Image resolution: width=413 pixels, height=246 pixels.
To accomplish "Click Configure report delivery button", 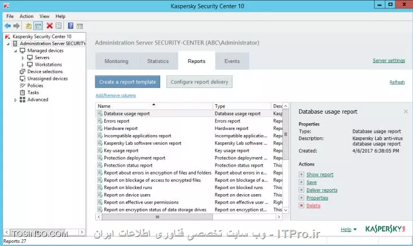I will tap(199, 82).
